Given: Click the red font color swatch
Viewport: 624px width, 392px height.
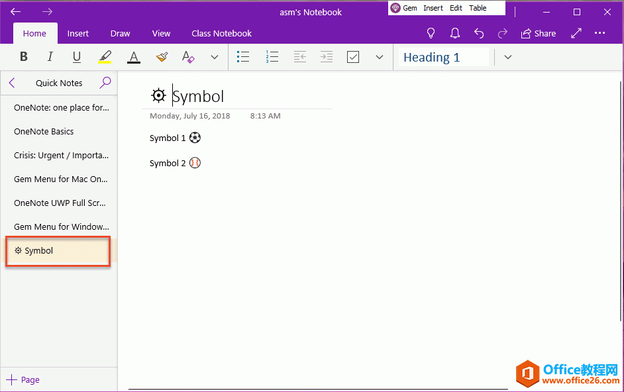Looking at the screenshot, I should tap(133, 57).
